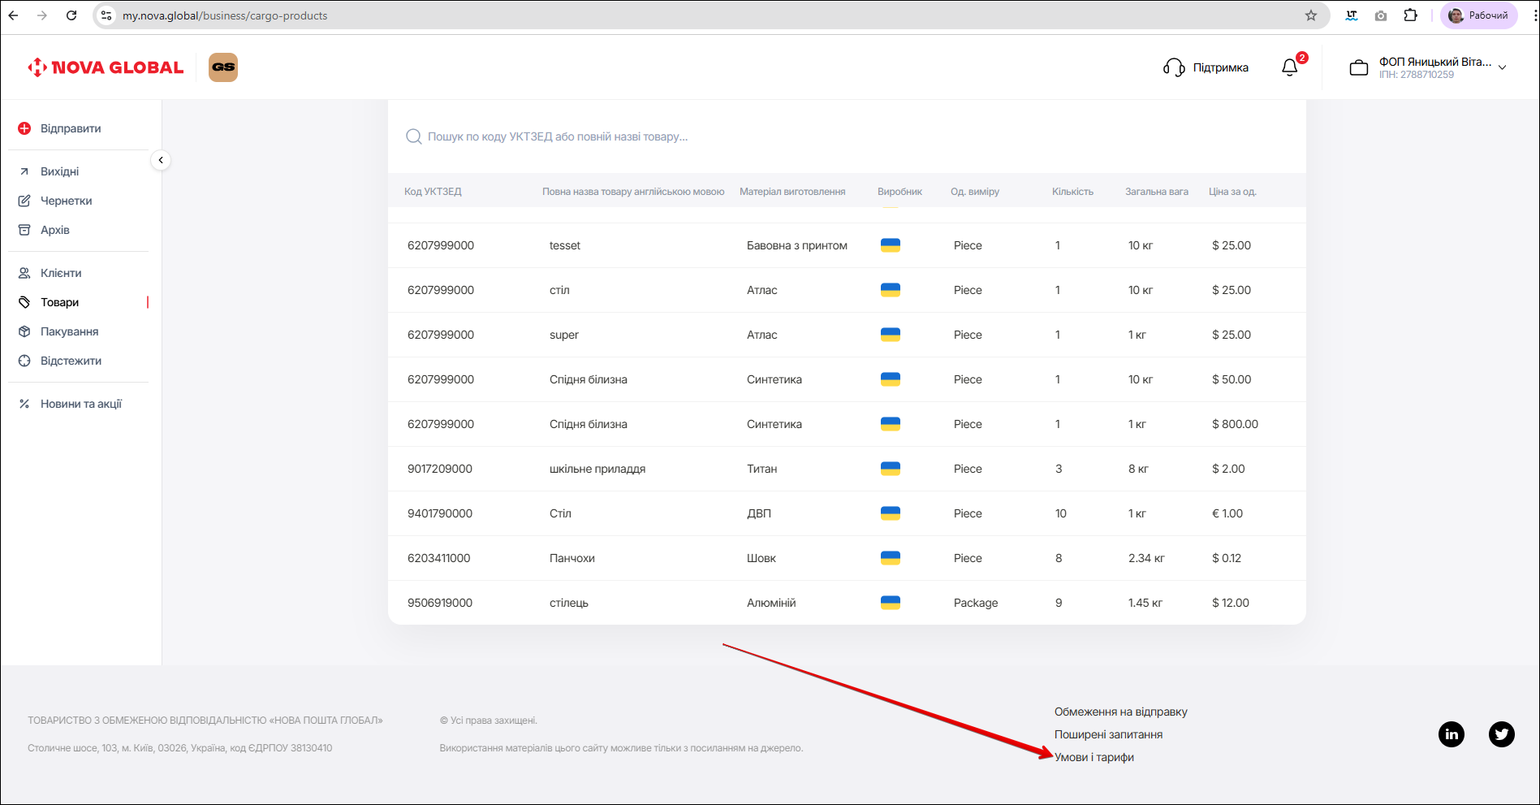Click the Алюміній material cell
This screenshot has width=1540, height=805.
click(x=771, y=603)
